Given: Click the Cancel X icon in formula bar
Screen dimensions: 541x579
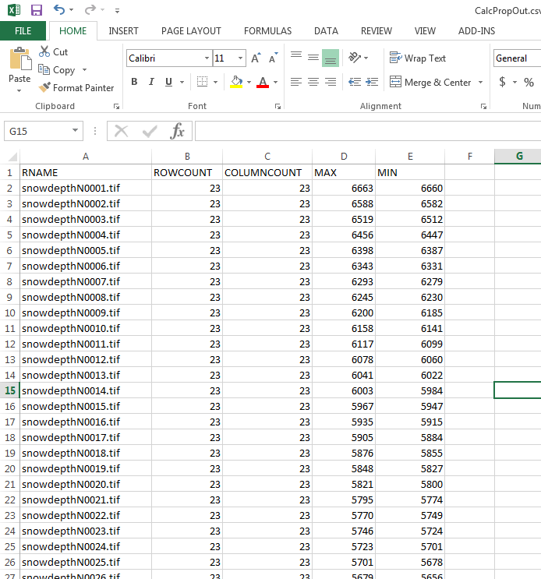Looking at the screenshot, I should pyautogui.click(x=121, y=131).
